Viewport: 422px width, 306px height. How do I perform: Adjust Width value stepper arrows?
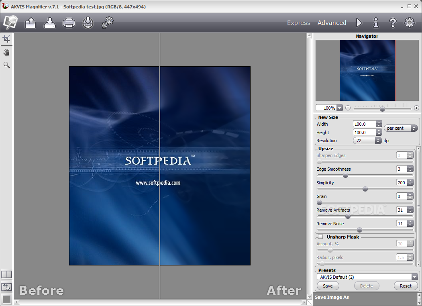[379, 124]
